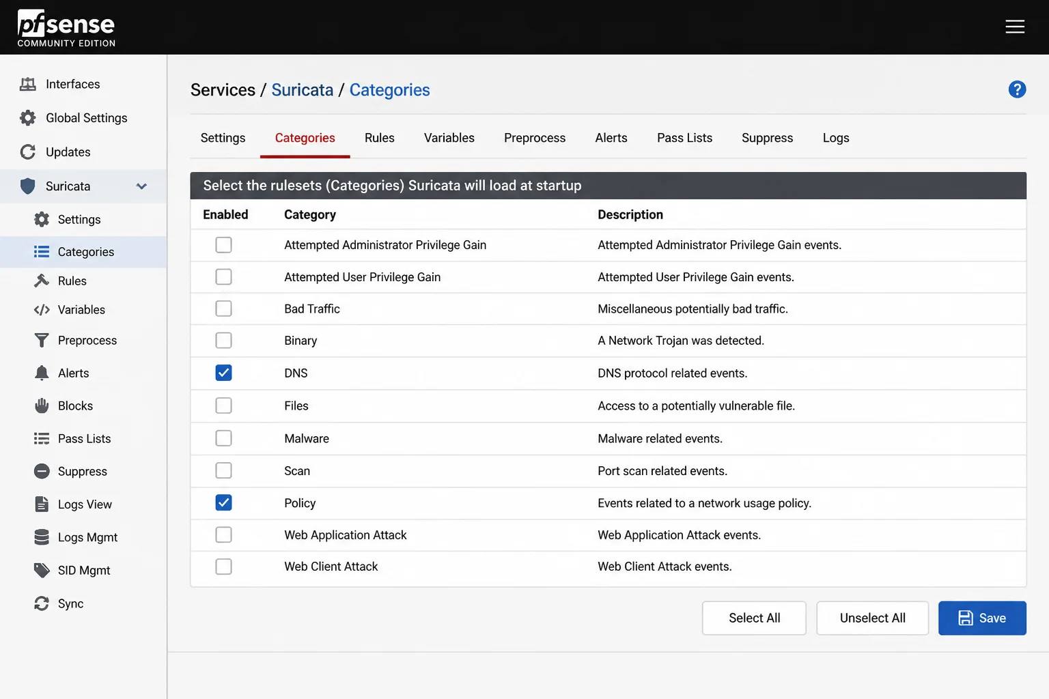Switch to the Logs tab

point(836,138)
